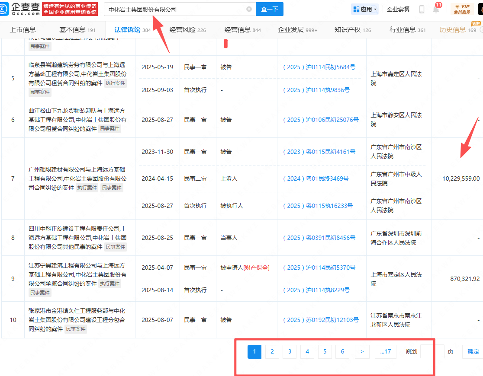The width and height of the screenshot is (483, 376).
Task: Click the 确定 confirm jump button
Action: tap(473, 352)
